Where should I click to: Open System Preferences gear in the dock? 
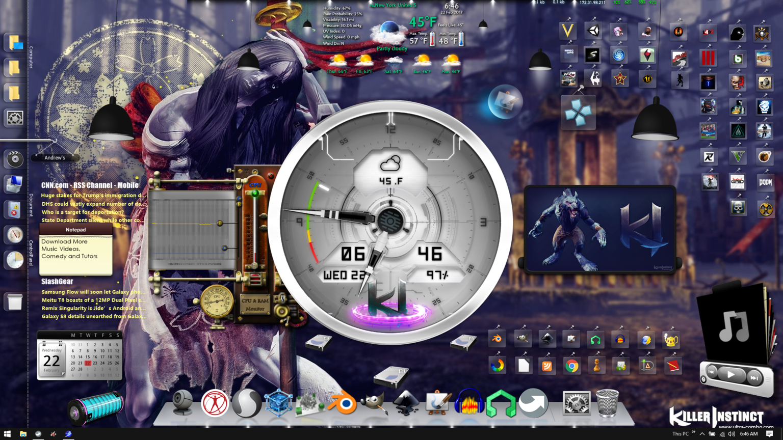click(576, 403)
